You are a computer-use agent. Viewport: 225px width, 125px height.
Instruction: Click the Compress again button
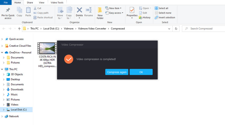pyautogui.click(x=117, y=72)
